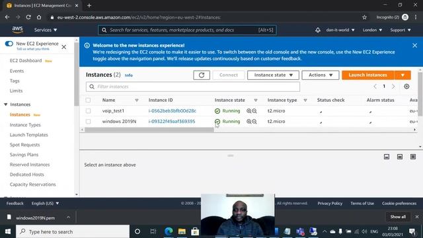Collapse the Instances sidebar section
Screen dimensions: 423x238
click(6, 104)
